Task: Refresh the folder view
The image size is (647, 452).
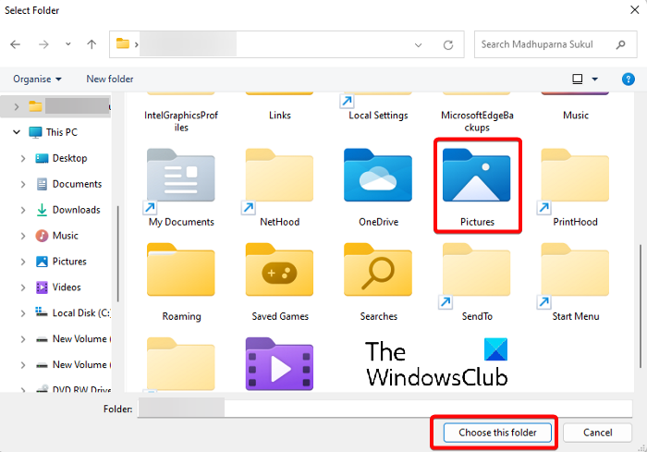Action: pos(448,45)
